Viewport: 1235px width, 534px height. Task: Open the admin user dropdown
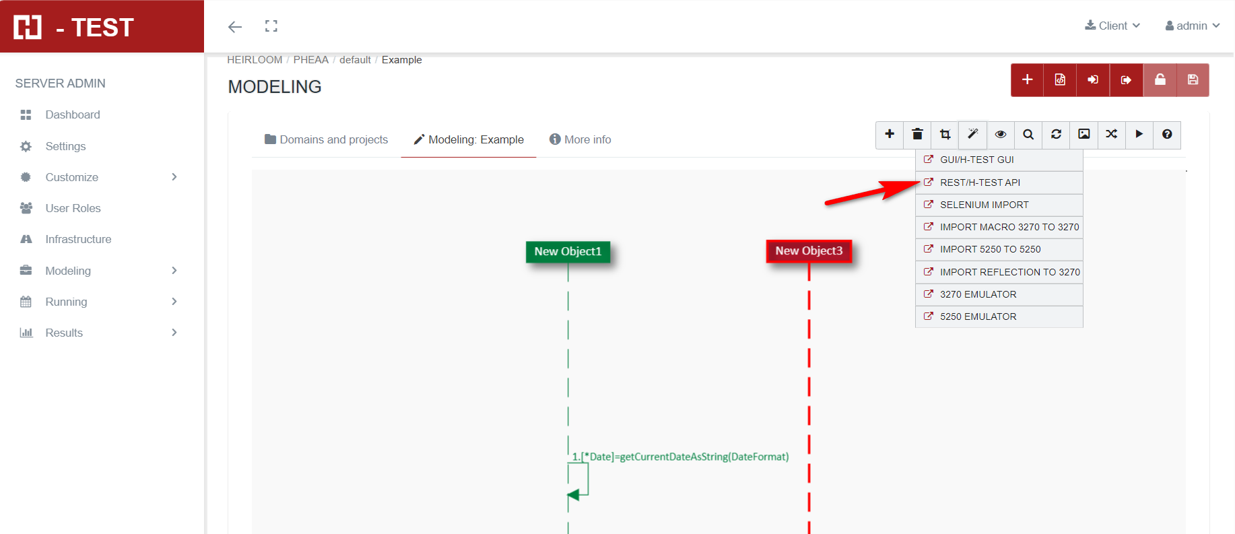pos(1192,26)
